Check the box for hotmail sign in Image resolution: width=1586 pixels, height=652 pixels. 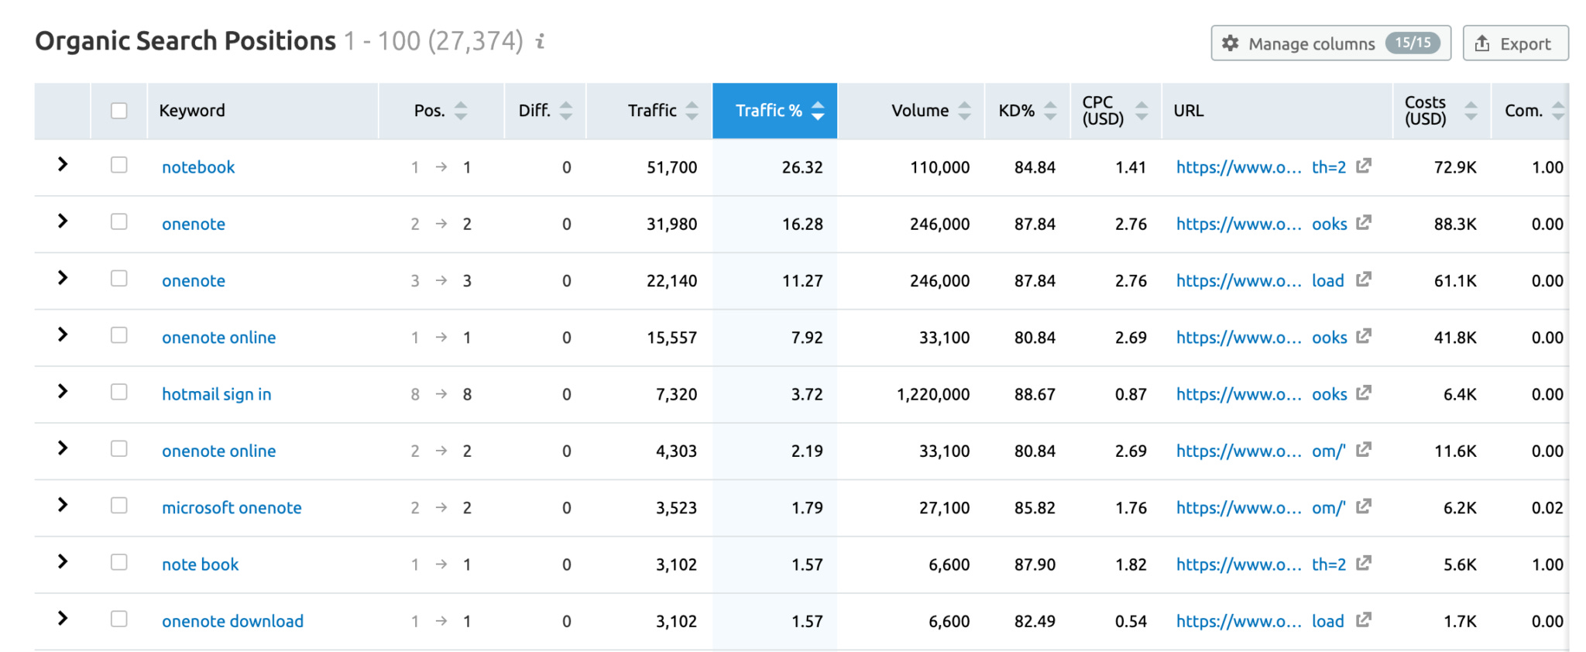click(118, 392)
